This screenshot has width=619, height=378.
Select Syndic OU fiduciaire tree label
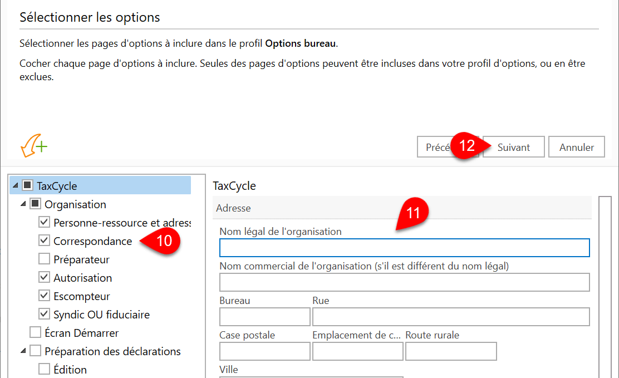click(x=101, y=315)
